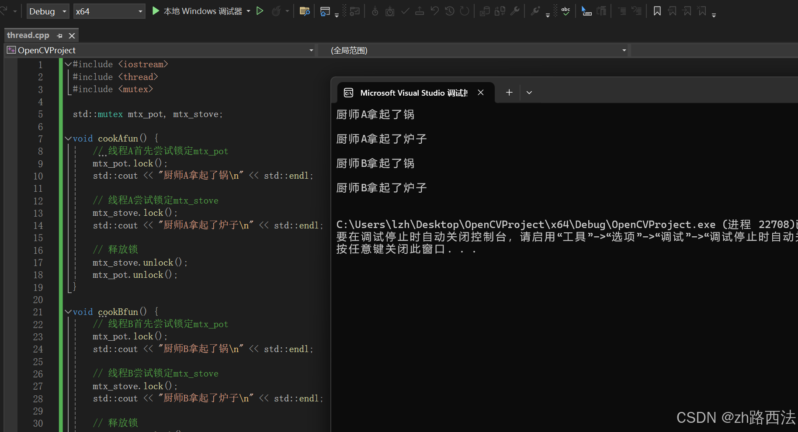This screenshot has height=432, width=798.
Task: Select the thread.cpp editor tab
Action: [x=28, y=35]
